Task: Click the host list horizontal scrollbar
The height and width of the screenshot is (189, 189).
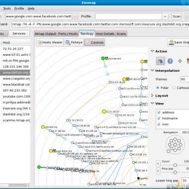Action: [15, 185]
